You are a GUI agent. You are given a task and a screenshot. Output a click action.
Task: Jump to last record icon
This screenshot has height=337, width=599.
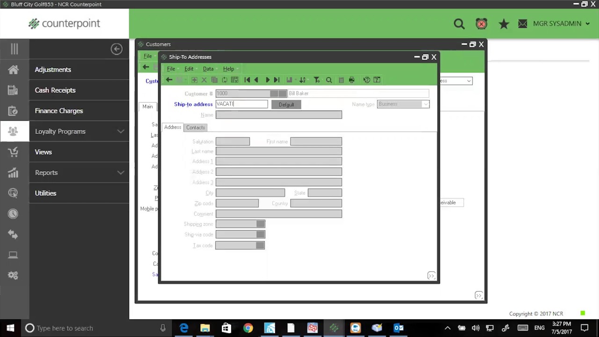(277, 80)
